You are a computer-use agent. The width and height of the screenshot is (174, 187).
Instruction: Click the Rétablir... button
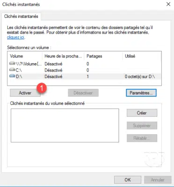coord(142,138)
